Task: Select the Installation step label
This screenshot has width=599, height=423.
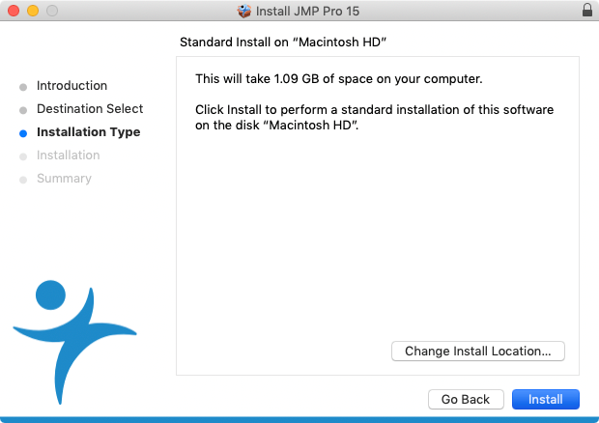Action: pyautogui.click(x=68, y=155)
